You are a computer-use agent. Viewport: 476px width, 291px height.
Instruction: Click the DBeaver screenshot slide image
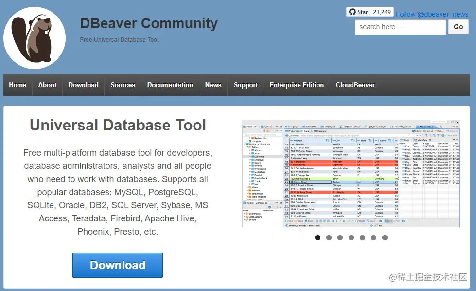tap(351, 173)
